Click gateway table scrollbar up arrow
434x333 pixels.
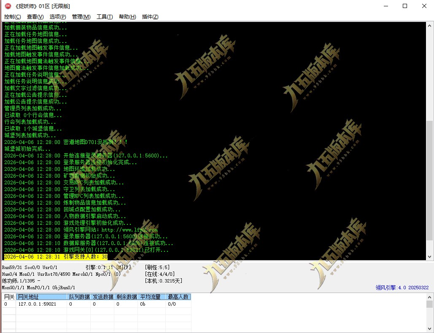(x=429, y=297)
